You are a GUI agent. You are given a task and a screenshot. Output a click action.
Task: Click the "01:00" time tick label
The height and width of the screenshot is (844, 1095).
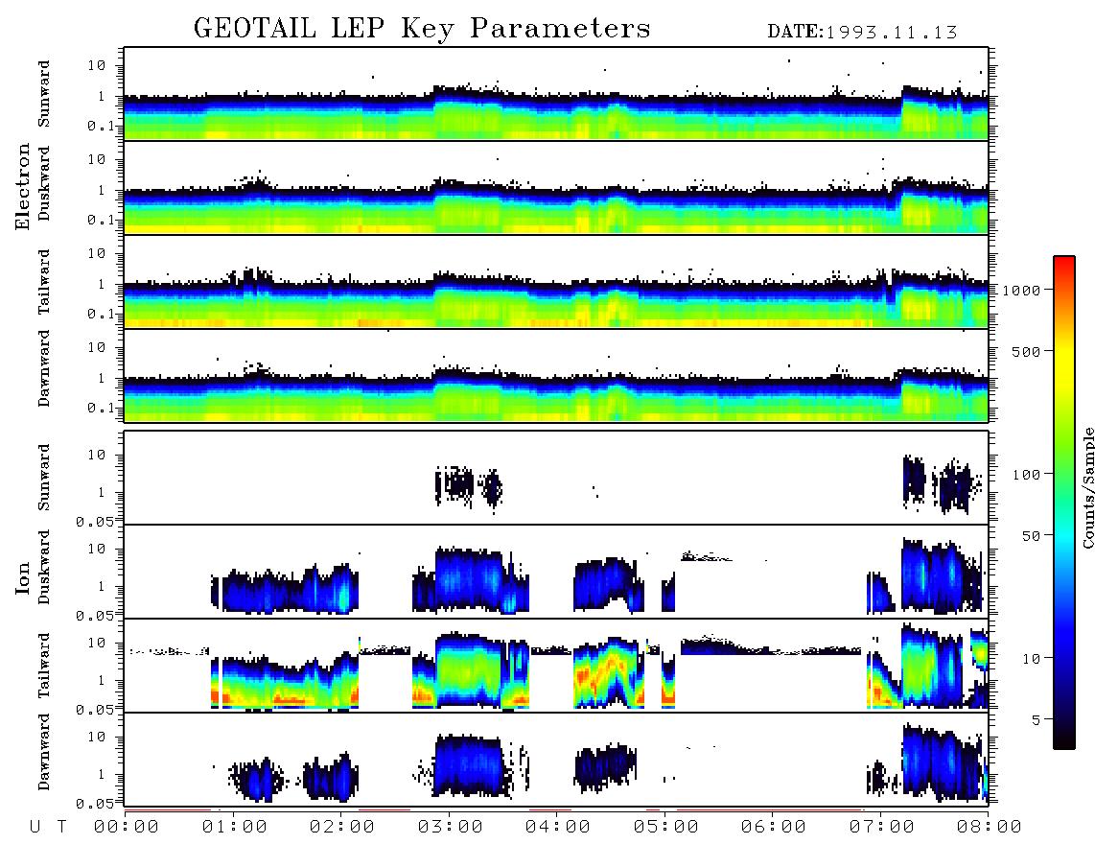pyautogui.click(x=235, y=827)
